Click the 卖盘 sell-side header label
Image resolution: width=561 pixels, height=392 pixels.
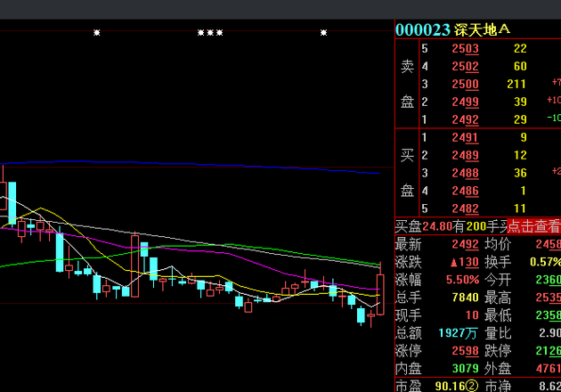(407, 84)
